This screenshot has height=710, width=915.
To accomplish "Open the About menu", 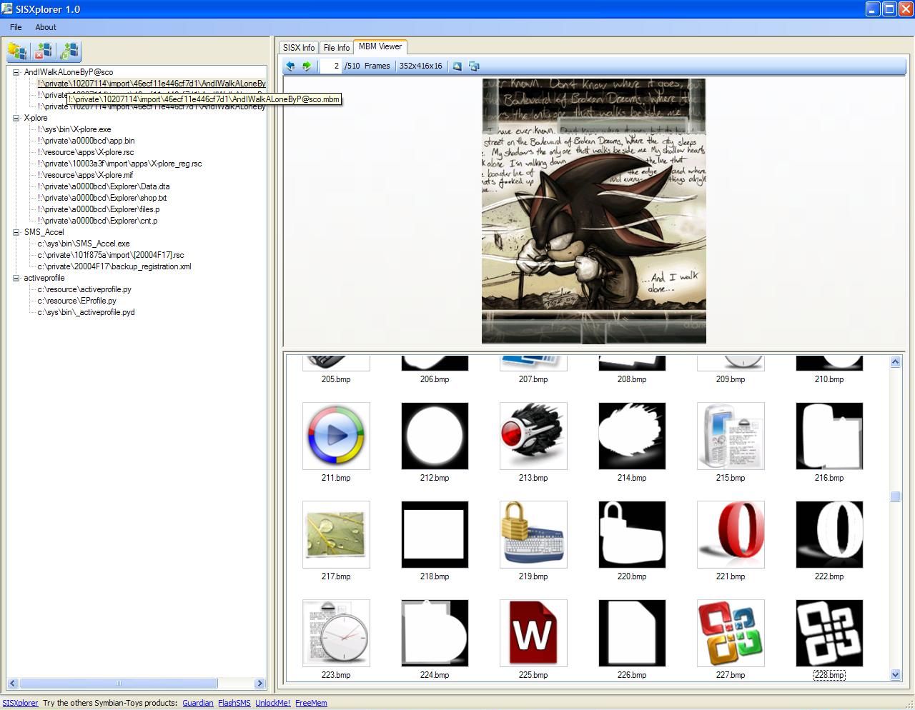I will (46, 27).
